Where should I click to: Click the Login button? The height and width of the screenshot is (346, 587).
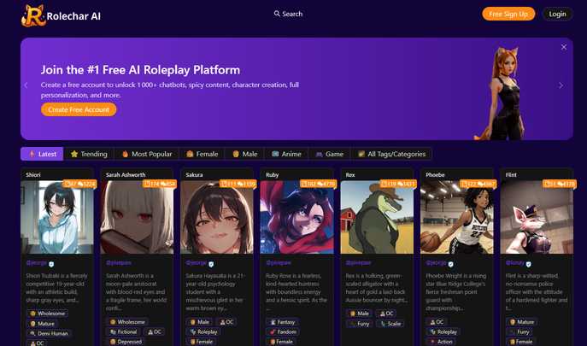point(557,14)
